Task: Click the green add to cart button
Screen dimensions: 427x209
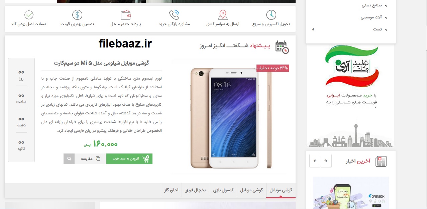Action: (x=129, y=159)
